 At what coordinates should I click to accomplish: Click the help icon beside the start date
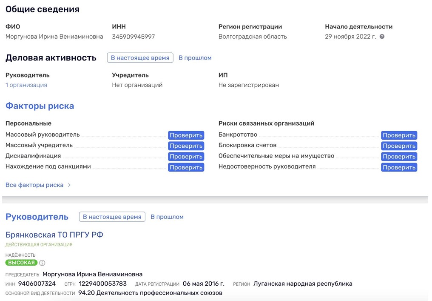pyautogui.click(x=382, y=37)
